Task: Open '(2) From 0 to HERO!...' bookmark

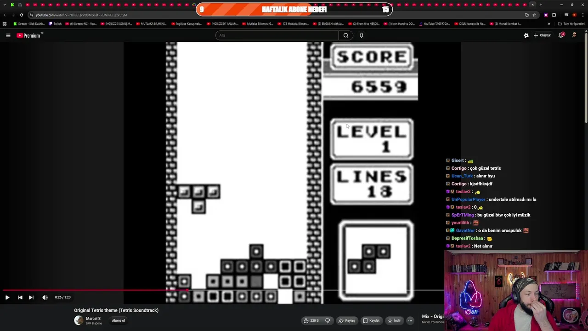Action: pyautogui.click(x=364, y=23)
